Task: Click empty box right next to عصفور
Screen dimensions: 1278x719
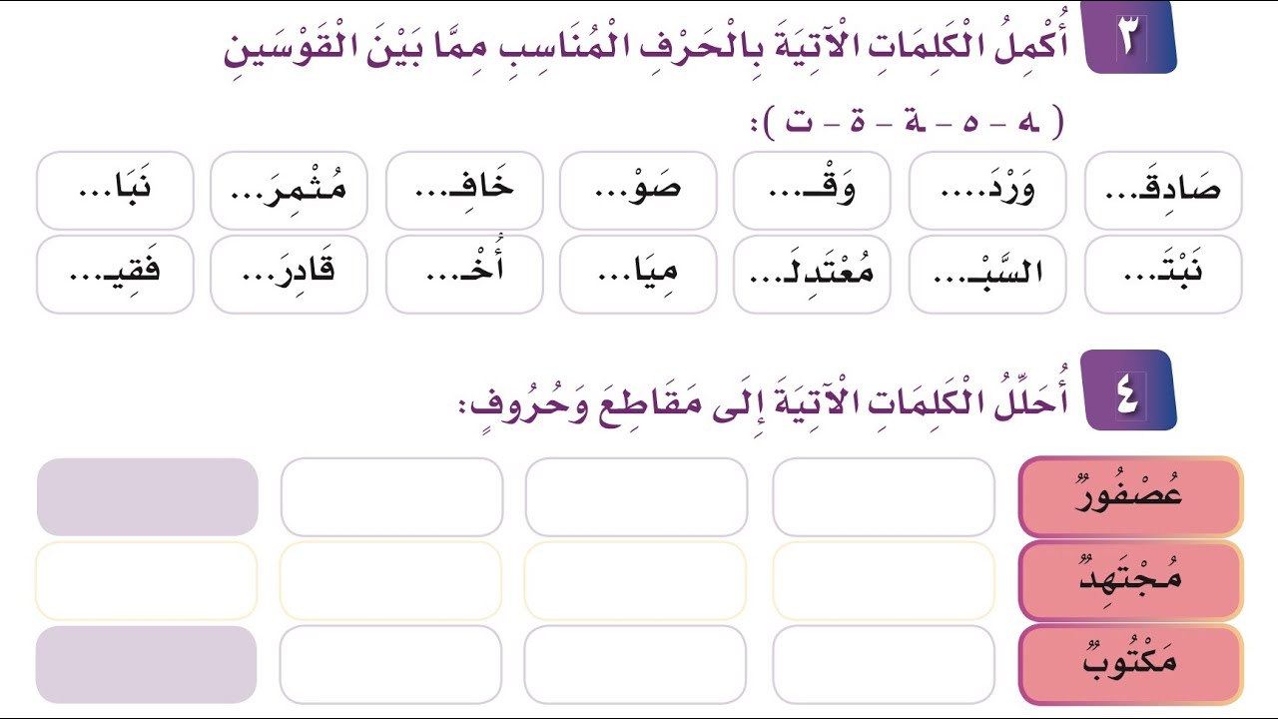Action: pyautogui.click(x=884, y=496)
